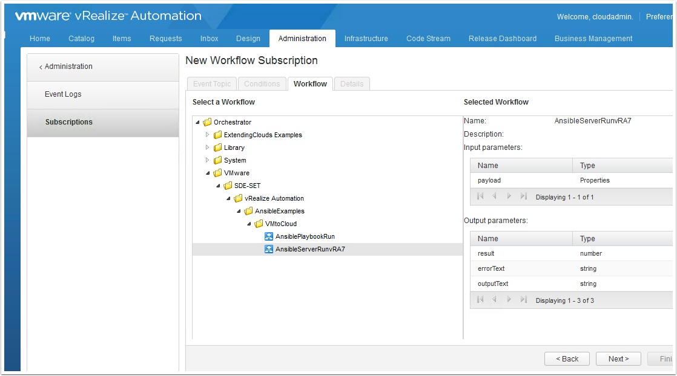Image resolution: width=677 pixels, height=376 pixels.
Task: Expand the Library folder
Action: [x=207, y=147]
